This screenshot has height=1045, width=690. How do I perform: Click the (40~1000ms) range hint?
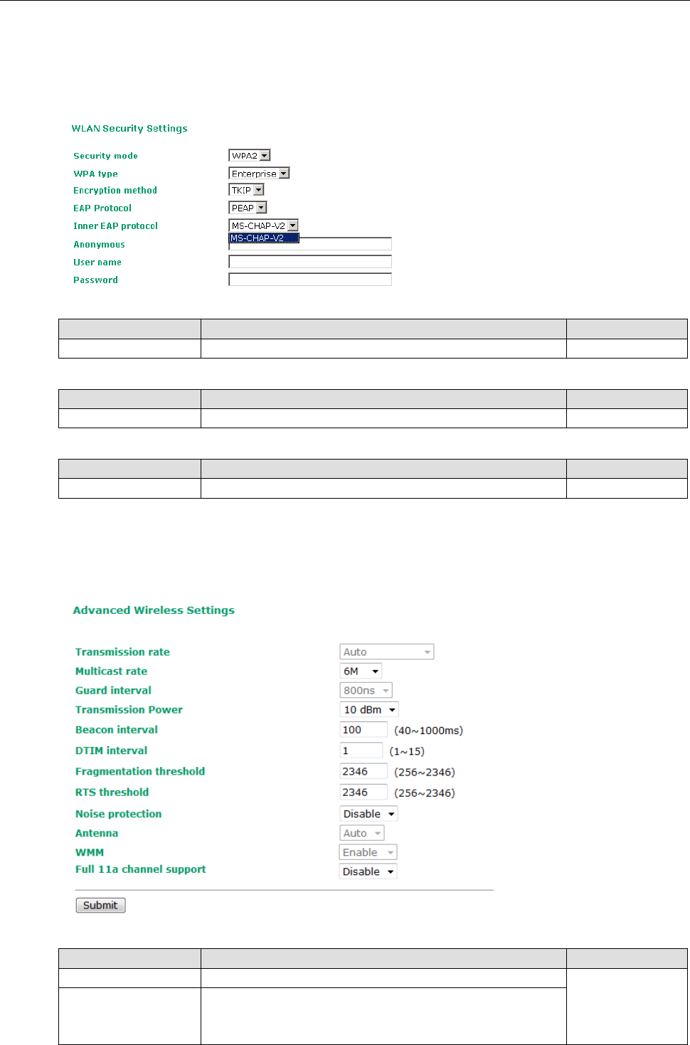click(x=428, y=731)
